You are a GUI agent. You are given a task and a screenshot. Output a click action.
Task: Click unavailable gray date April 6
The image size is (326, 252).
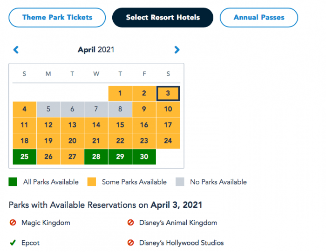tap(72, 109)
